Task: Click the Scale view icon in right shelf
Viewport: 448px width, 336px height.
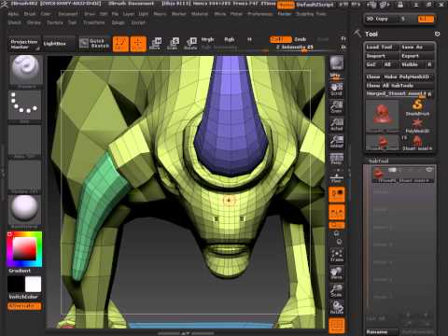Action: [x=336, y=290]
